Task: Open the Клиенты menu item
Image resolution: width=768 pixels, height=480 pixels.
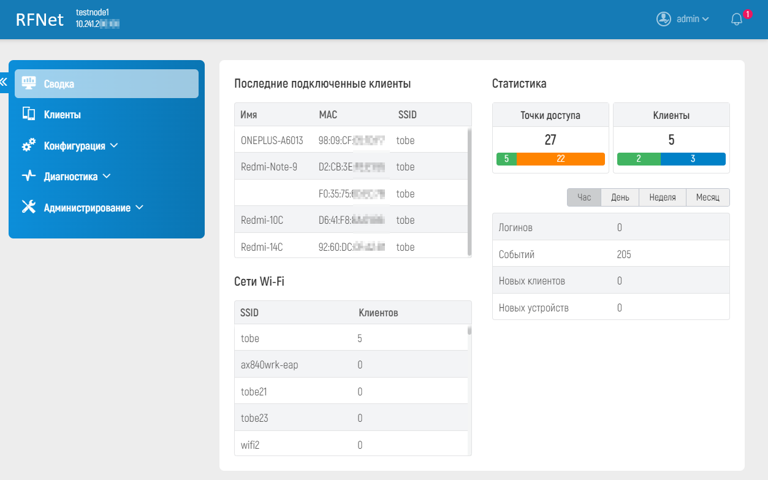Action: coord(62,115)
